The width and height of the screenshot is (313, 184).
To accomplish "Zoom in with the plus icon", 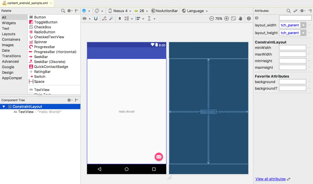I will pyautogui.click(x=227, y=19).
